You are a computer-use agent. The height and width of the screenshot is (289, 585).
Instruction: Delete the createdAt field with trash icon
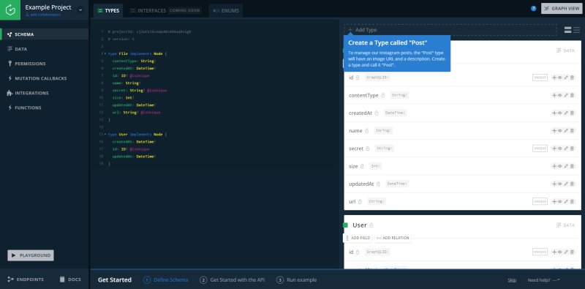click(573, 113)
